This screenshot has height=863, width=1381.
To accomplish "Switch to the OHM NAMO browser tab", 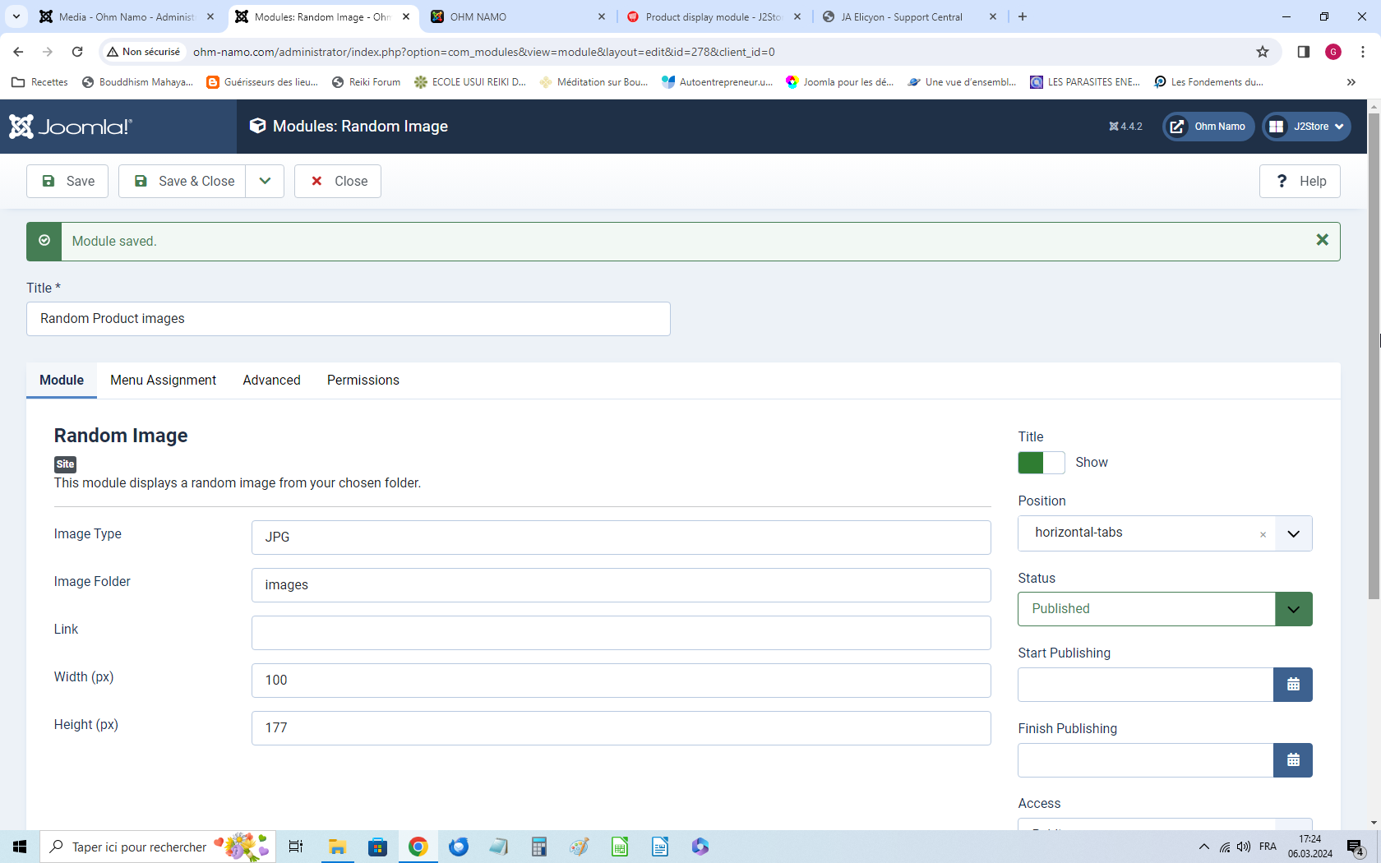I will coord(518,16).
